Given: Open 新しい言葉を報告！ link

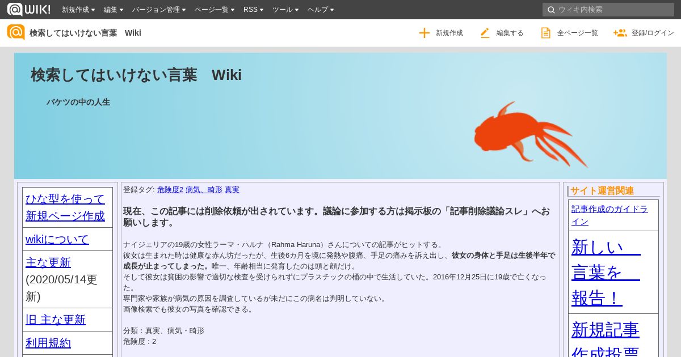Looking at the screenshot, I should [606, 272].
